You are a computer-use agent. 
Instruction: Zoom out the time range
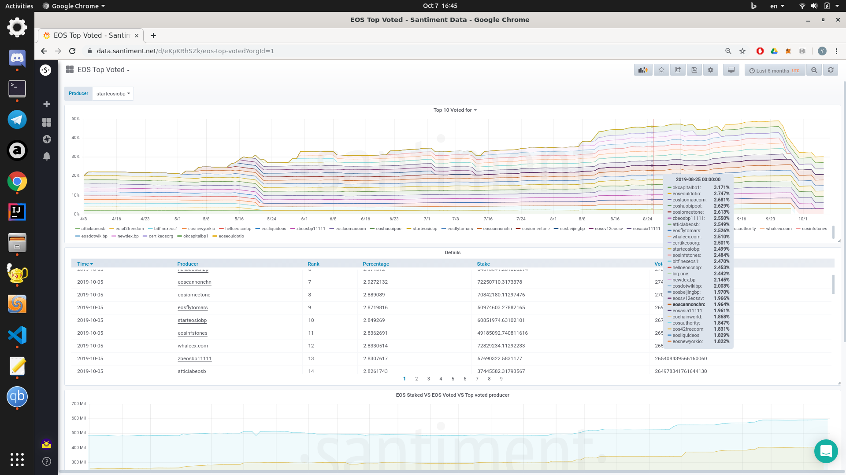814,70
